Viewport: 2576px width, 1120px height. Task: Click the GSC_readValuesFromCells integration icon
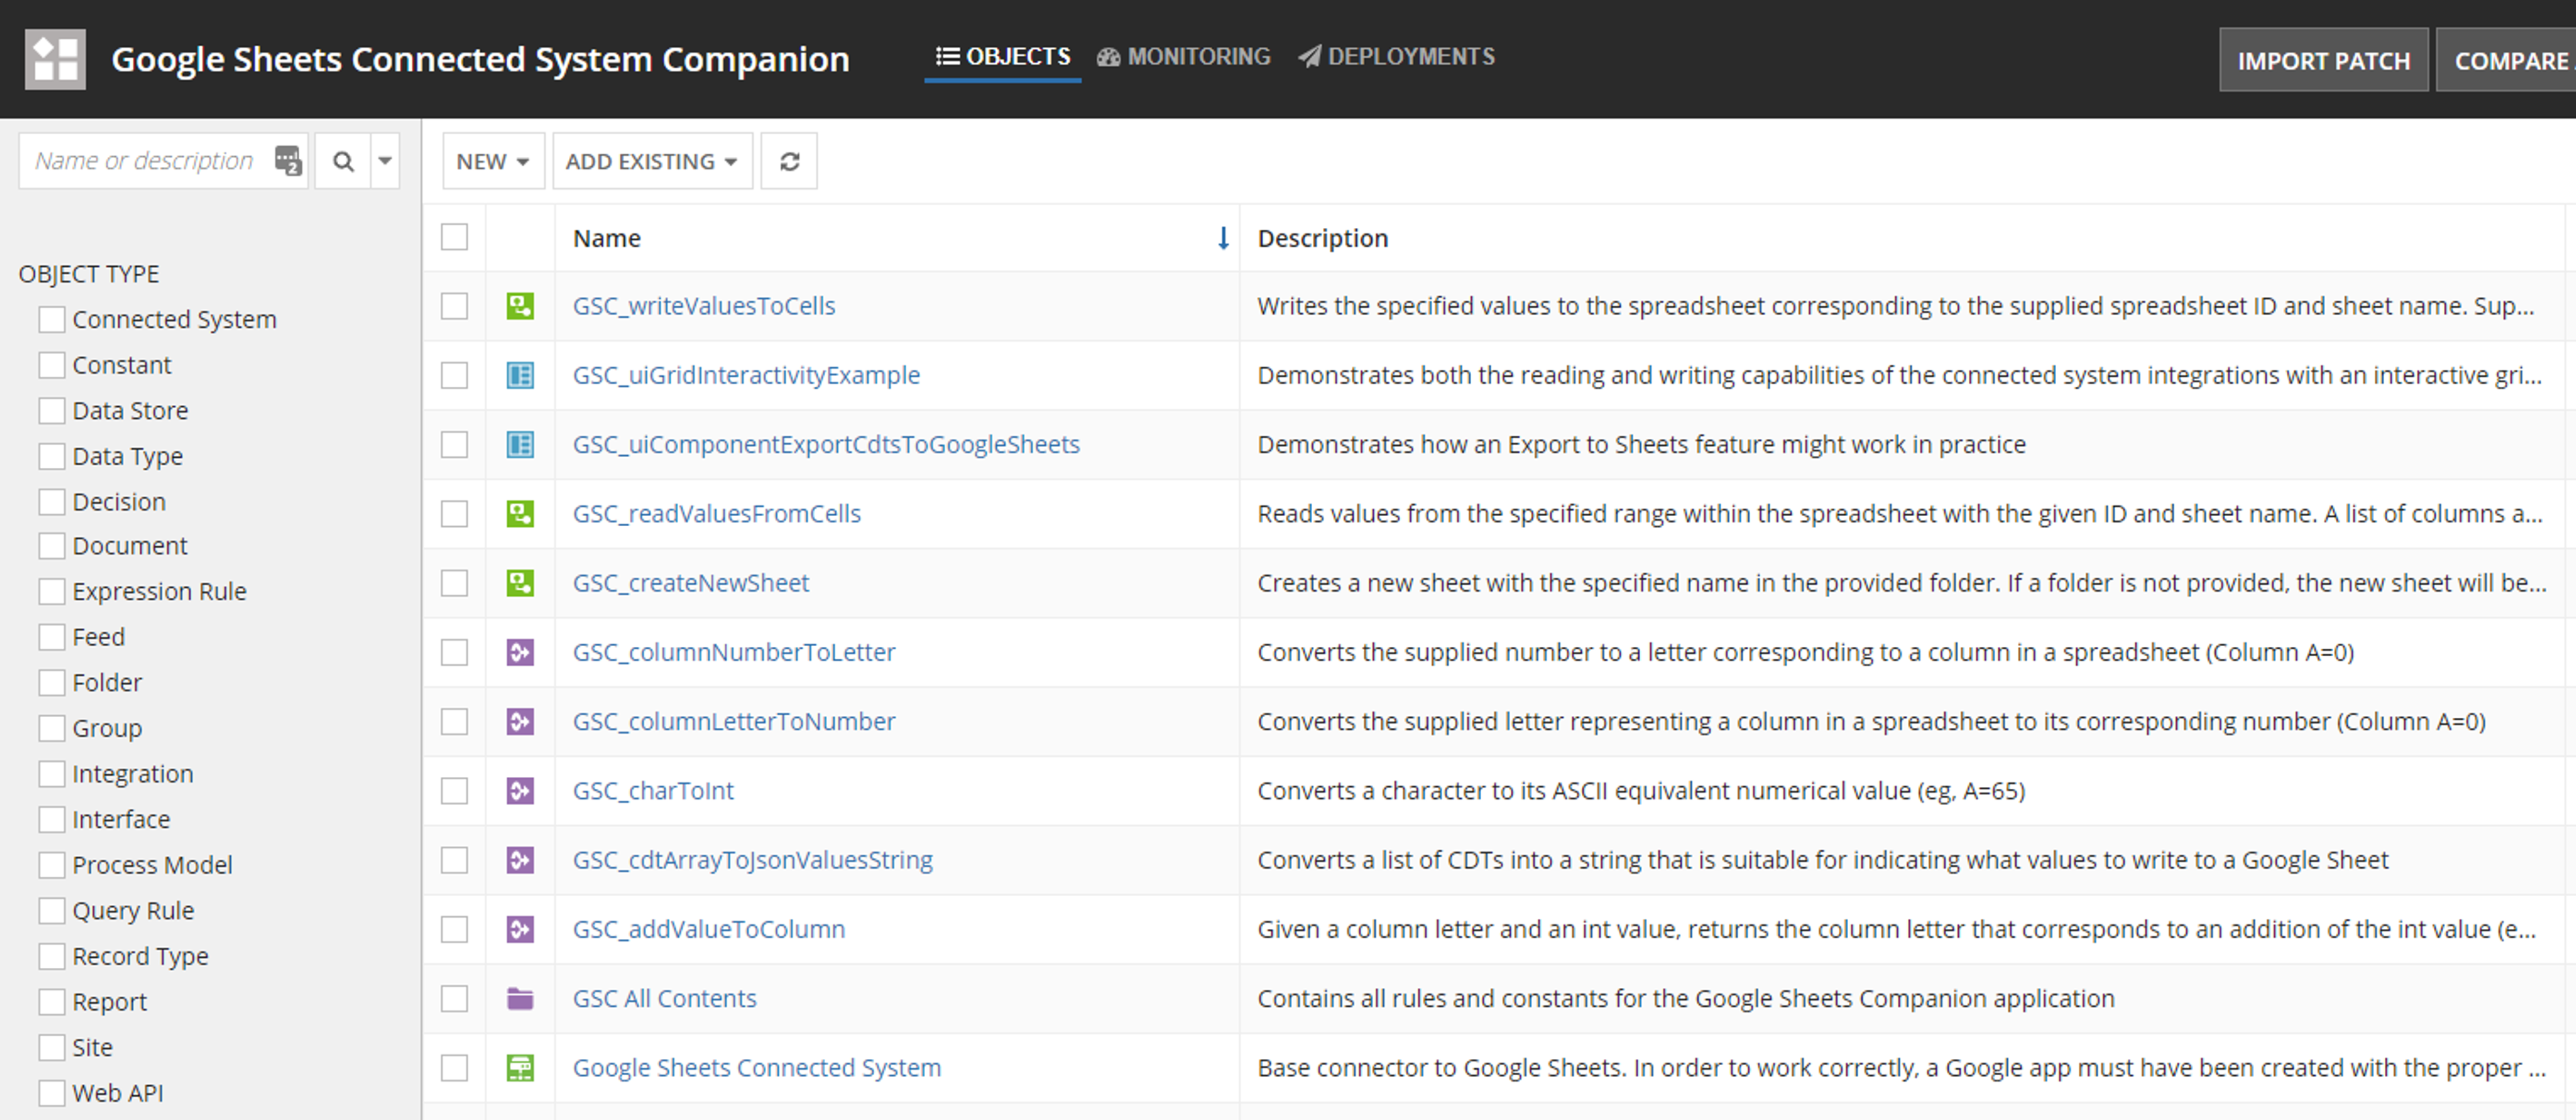click(x=520, y=513)
